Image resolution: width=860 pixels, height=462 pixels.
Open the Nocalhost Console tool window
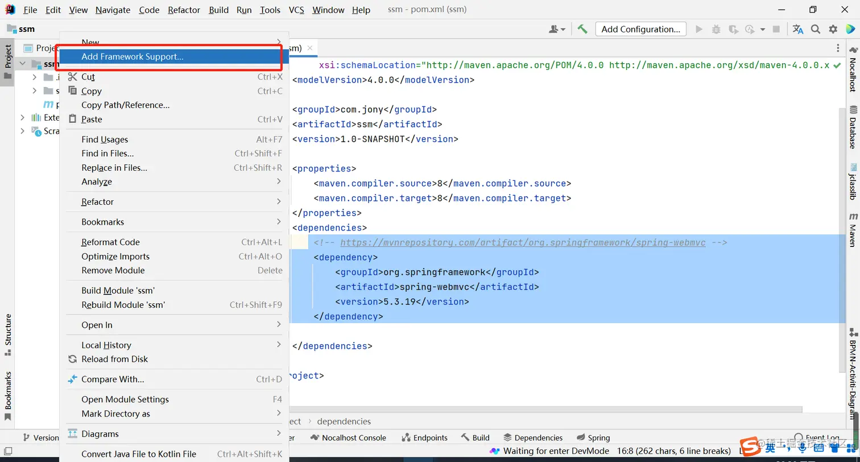click(348, 438)
